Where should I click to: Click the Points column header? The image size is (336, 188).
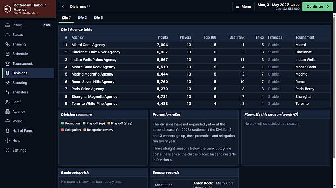(x=163, y=37)
